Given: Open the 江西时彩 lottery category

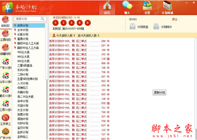Looking at the screenshot, I should pyautogui.click(x=5, y=34).
